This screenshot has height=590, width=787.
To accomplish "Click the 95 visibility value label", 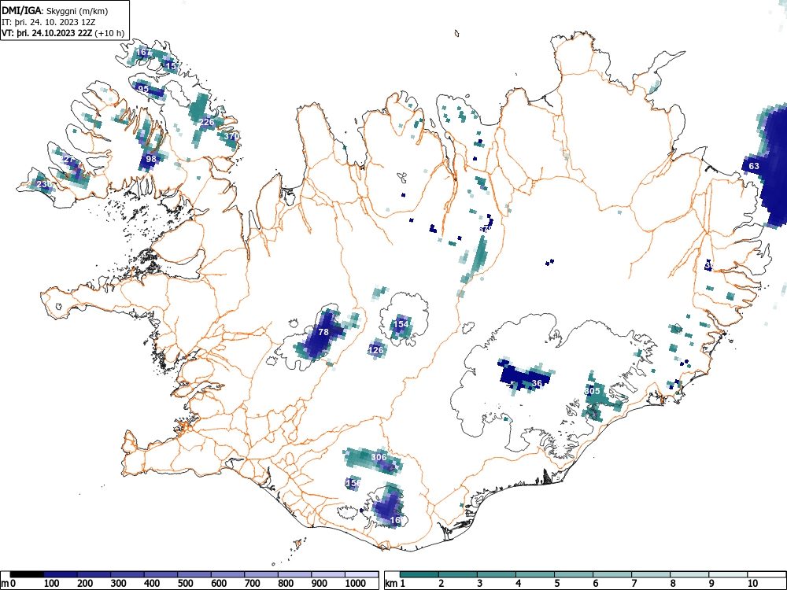I will [143, 89].
